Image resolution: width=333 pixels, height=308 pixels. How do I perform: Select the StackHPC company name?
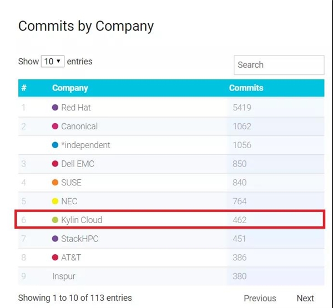(x=79, y=239)
